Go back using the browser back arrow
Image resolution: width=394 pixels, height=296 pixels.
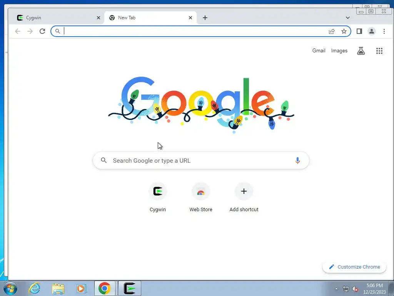18,31
